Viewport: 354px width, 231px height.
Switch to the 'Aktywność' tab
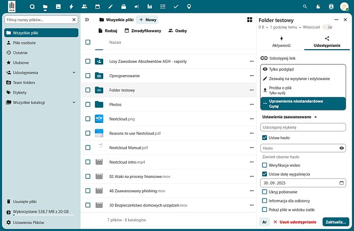pos(281,42)
